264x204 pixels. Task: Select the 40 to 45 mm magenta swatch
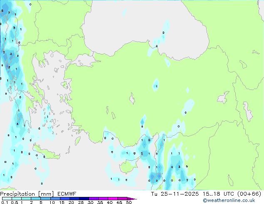pyautogui.click(x=113, y=199)
